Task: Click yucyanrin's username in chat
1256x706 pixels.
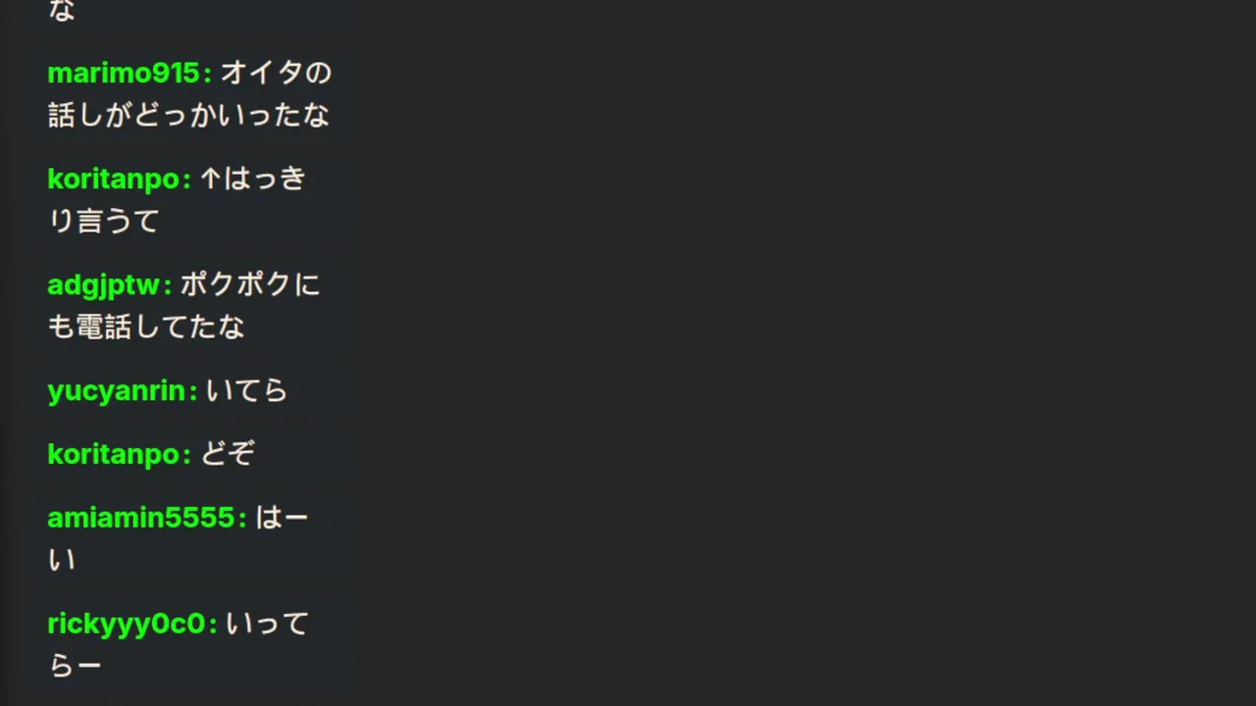Action: point(117,390)
